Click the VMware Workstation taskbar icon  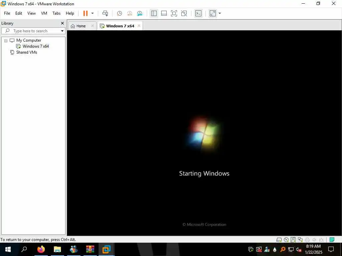(107, 249)
